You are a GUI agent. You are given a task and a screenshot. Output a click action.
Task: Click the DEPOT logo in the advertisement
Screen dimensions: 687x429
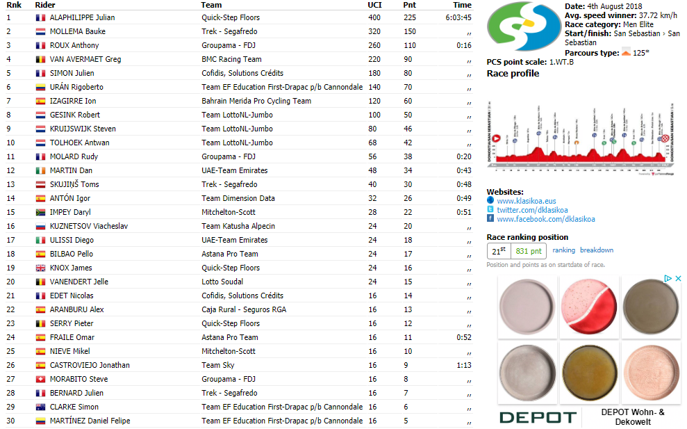coord(538,417)
